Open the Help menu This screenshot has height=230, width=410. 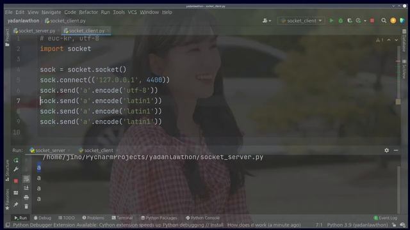[x=167, y=12]
